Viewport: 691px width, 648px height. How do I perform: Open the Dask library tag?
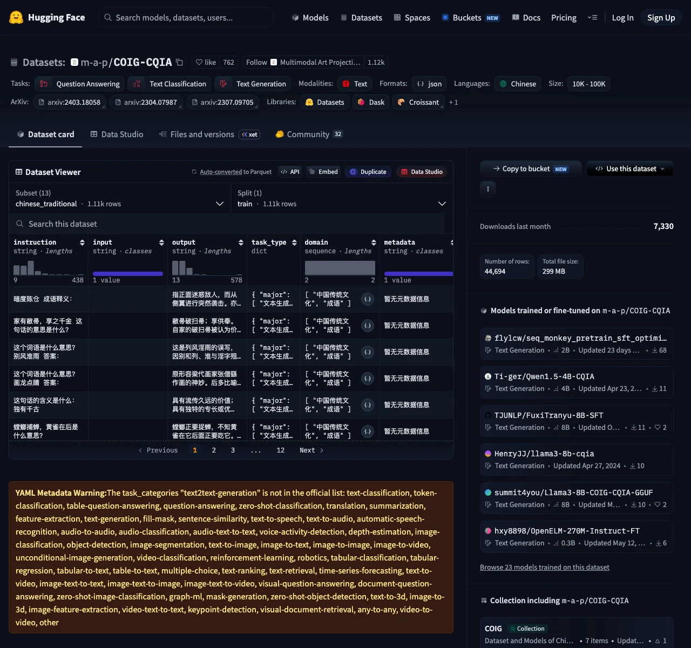(x=371, y=102)
